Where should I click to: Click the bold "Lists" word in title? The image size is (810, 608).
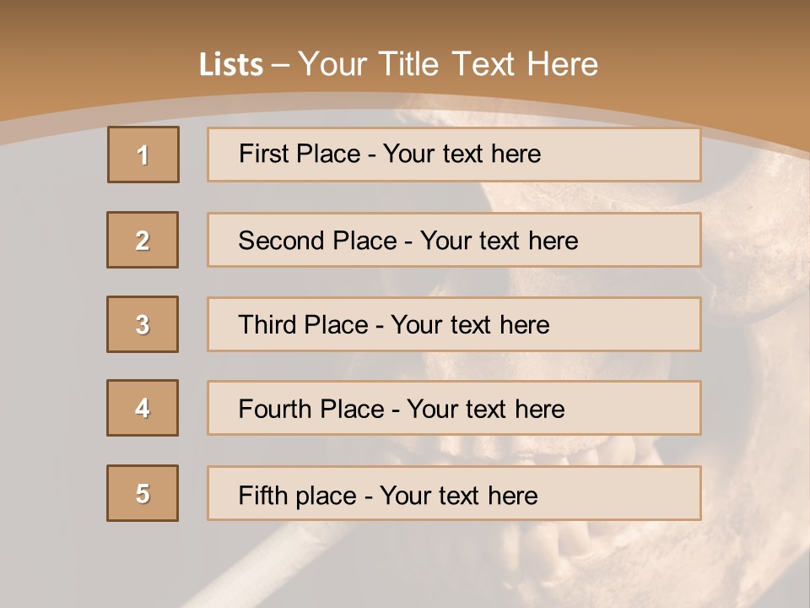[230, 65]
